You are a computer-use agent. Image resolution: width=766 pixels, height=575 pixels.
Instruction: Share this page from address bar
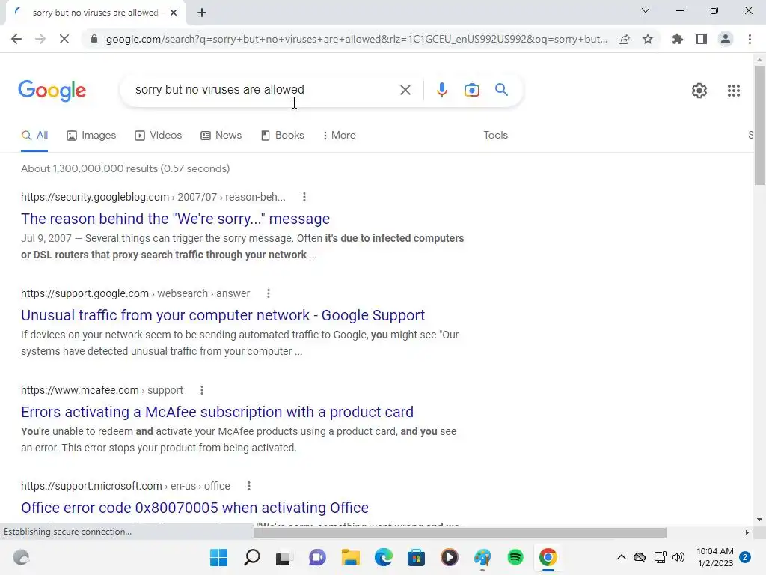[624, 39]
